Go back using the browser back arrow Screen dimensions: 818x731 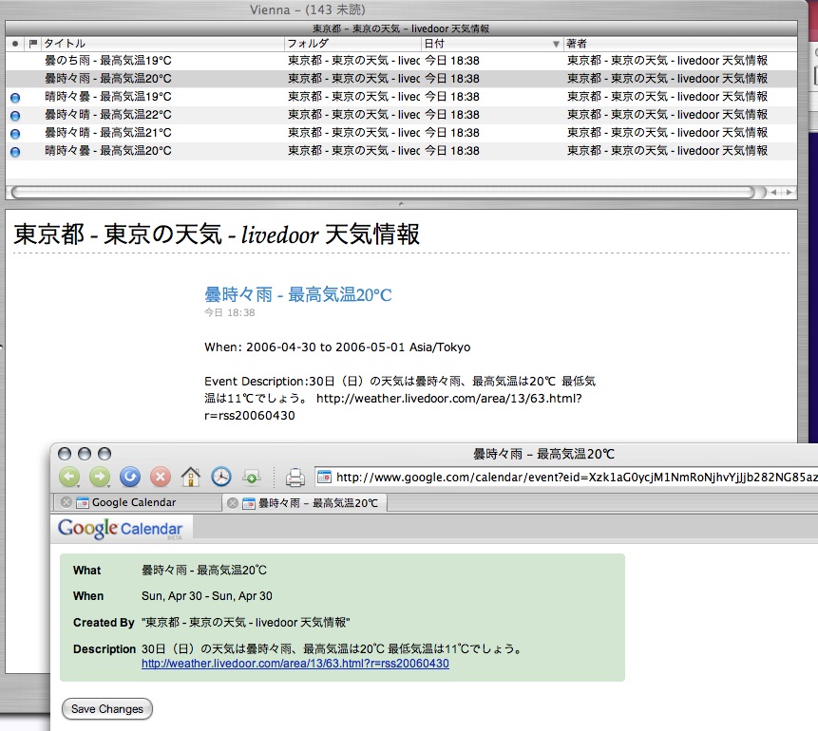(x=68, y=477)
